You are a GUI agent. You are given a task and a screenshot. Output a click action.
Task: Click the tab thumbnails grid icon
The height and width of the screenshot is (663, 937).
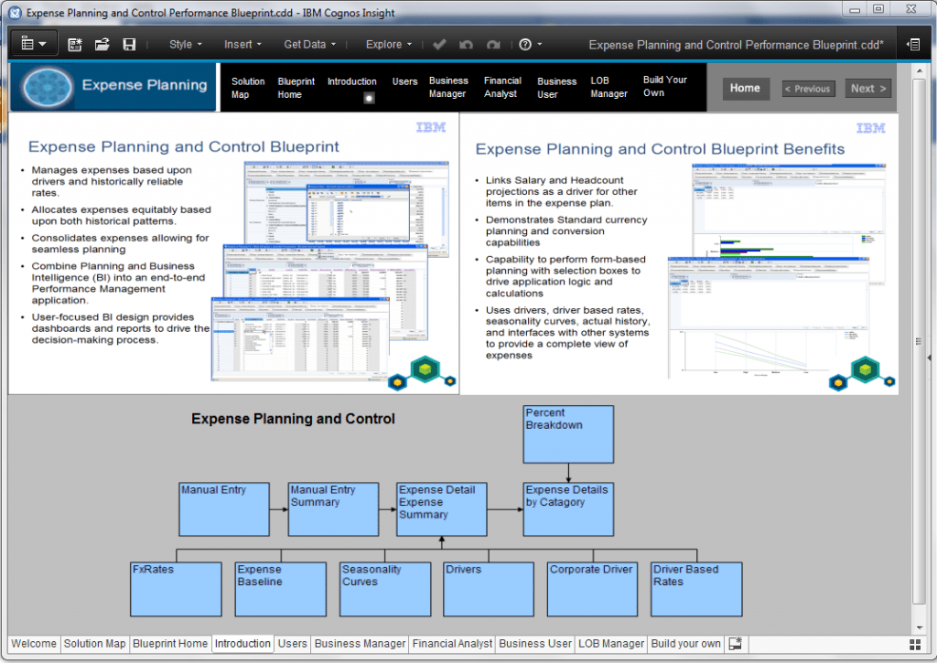[x=915, y=645]
